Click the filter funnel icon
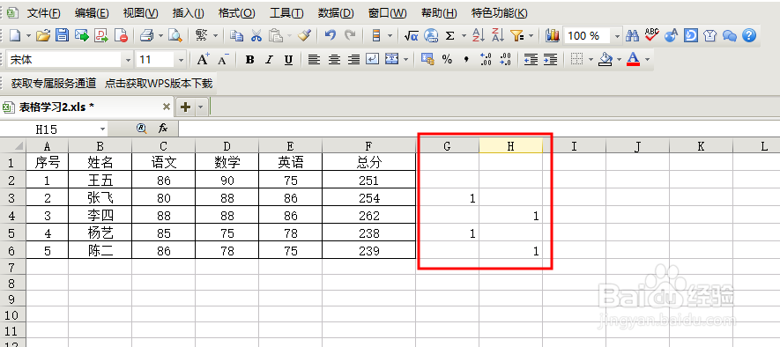This screenshot has height=347, width=780. pyautogui.click(x=517, y=35)
